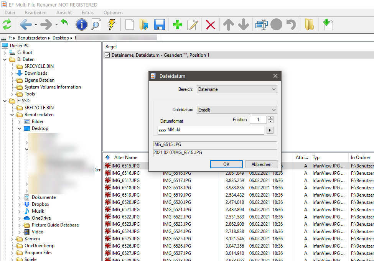Click Abbrechen to cancel dialog
374x261 pixels.
(262, 164)
